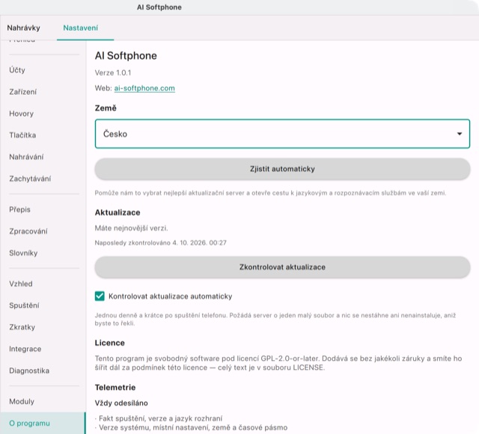This screenshot has height=434, width=479.
Task: Click the Máte nejnovější verzi message
Action: (x=132, y=228)
